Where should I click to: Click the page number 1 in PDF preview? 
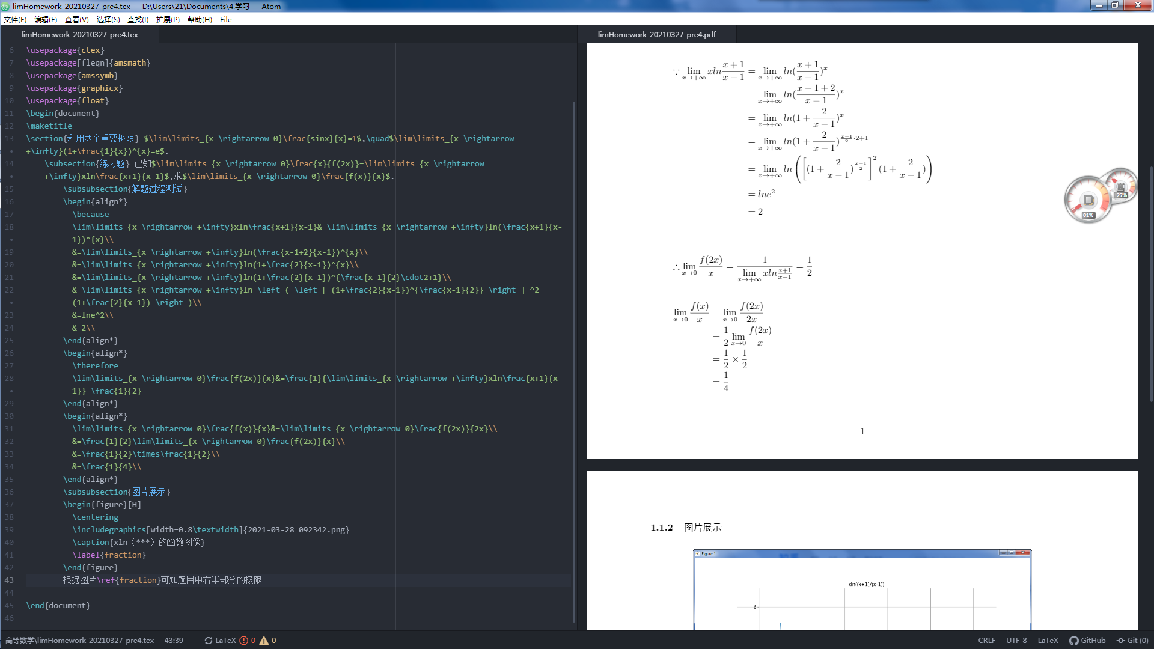tap(862, 431)
